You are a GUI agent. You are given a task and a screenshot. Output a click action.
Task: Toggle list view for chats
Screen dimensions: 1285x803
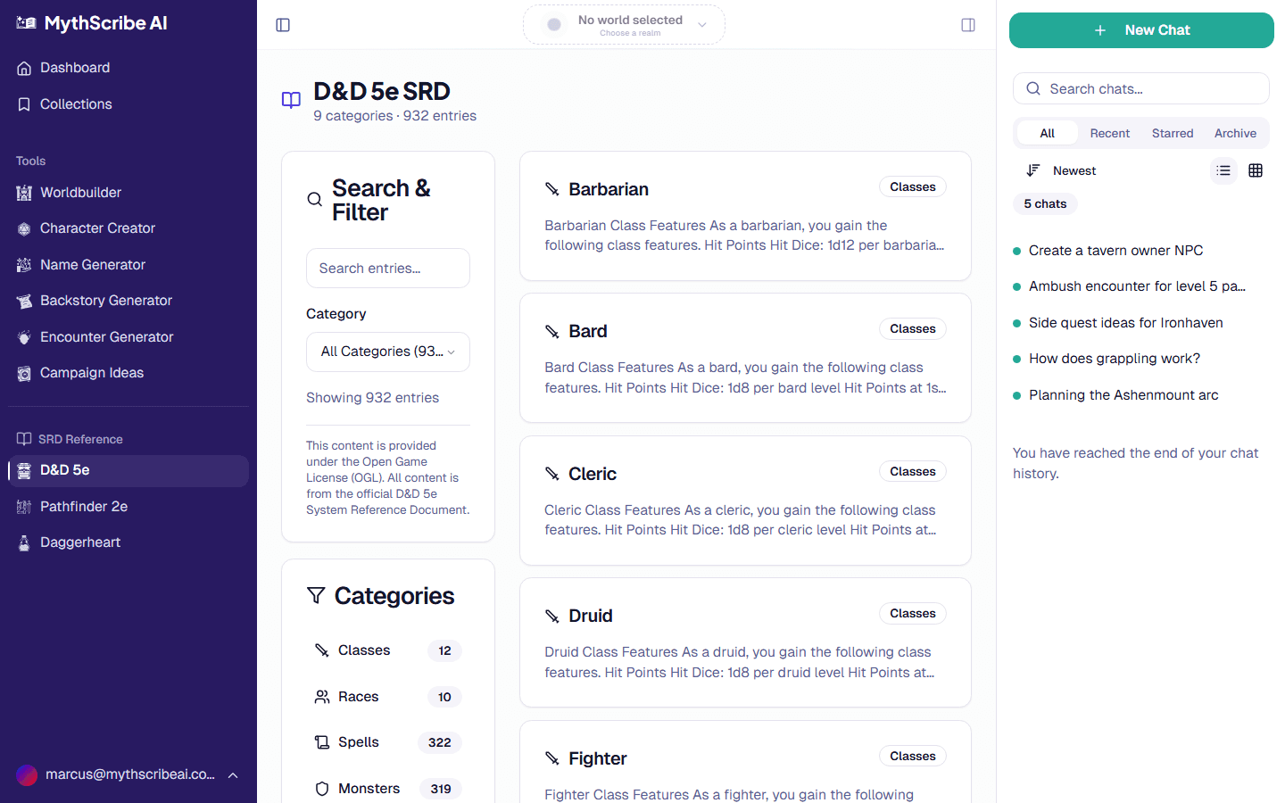click(x=1223, y=170)
